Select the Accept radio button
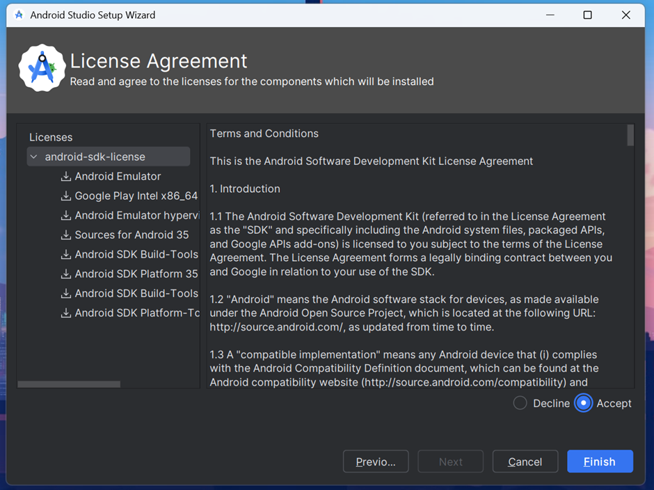The width and height of the screenshot is (654, 490). [583, 403]
